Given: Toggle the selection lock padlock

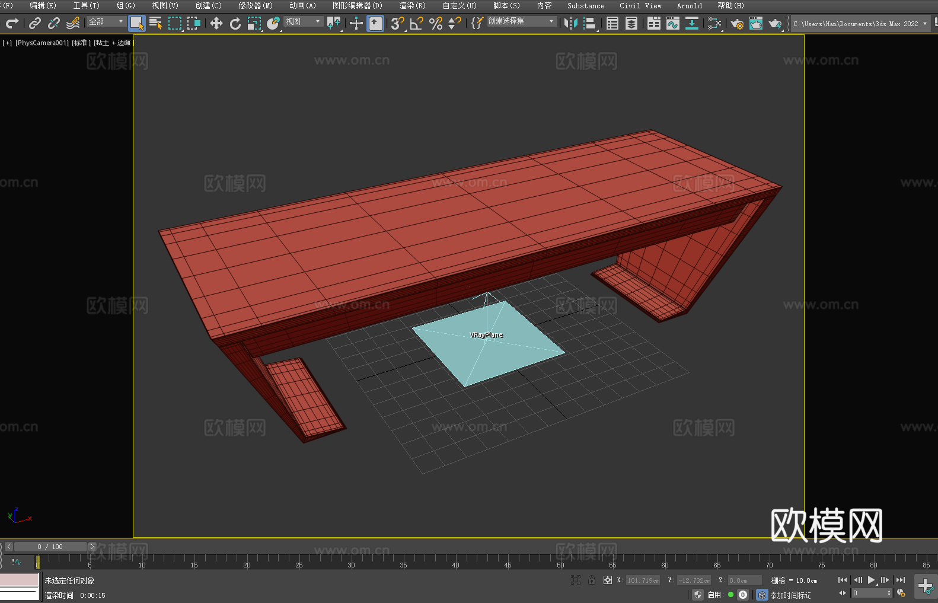Looking at the screenshot, I should [592, 580].
